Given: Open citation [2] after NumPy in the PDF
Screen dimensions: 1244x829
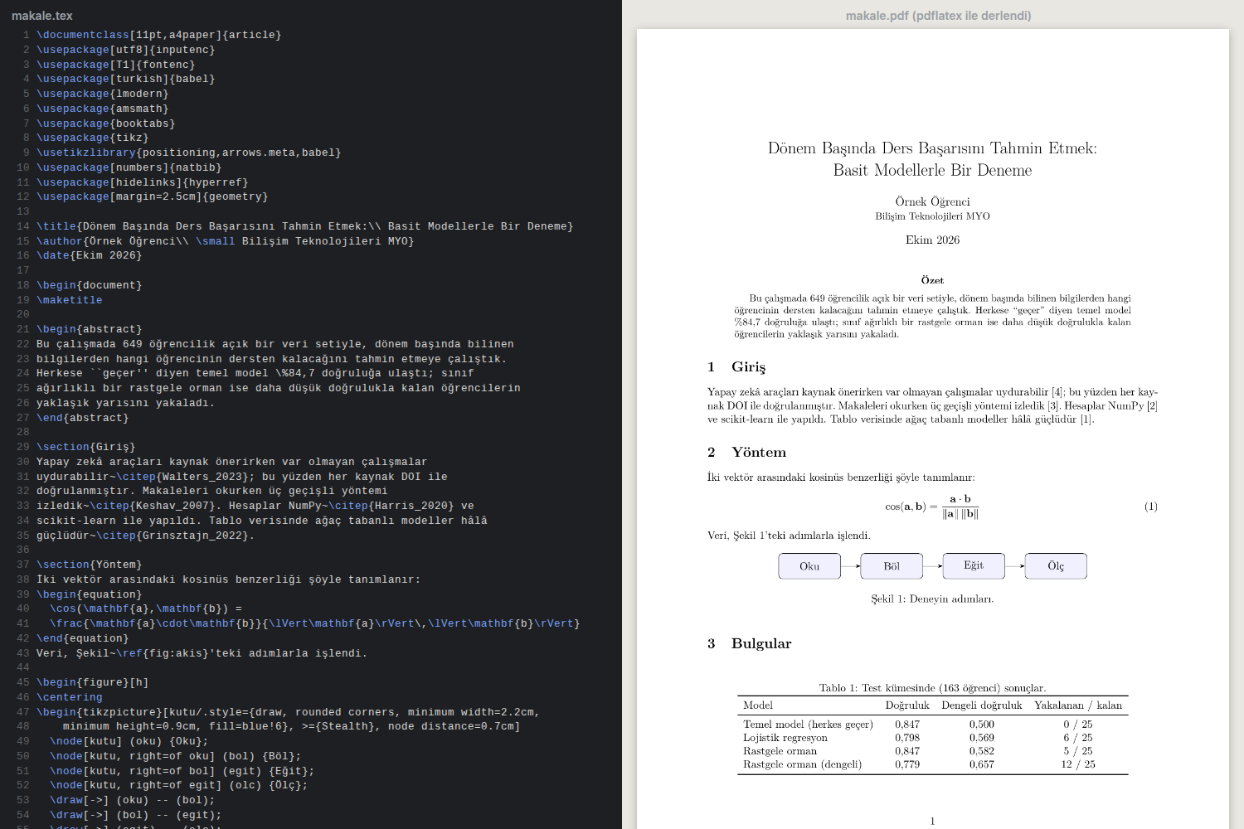Looking at the screenshot, I should point(1152,406).
